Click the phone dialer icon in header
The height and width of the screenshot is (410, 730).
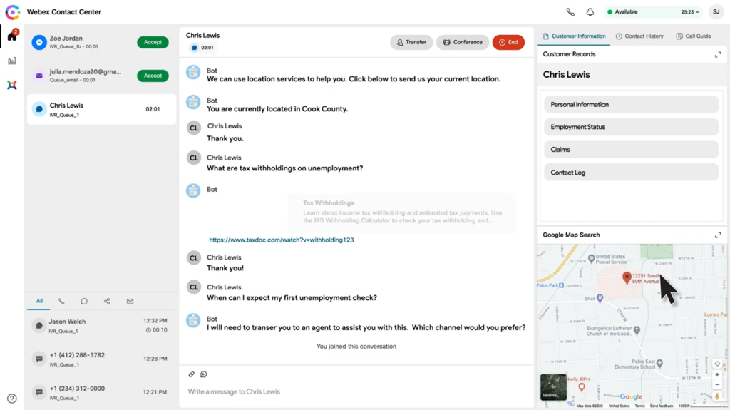[570, 12]
